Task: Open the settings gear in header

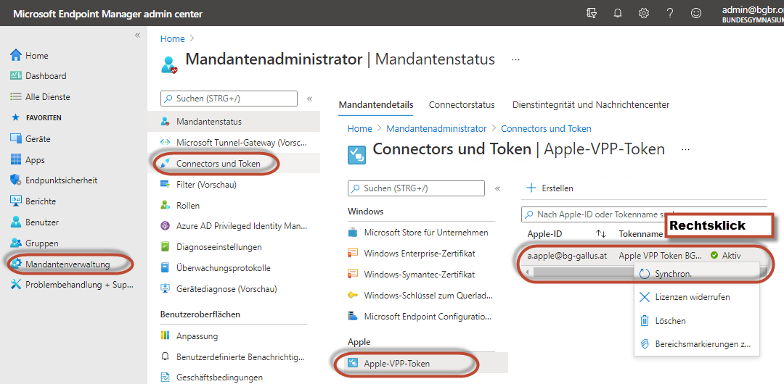Action: 643,13
